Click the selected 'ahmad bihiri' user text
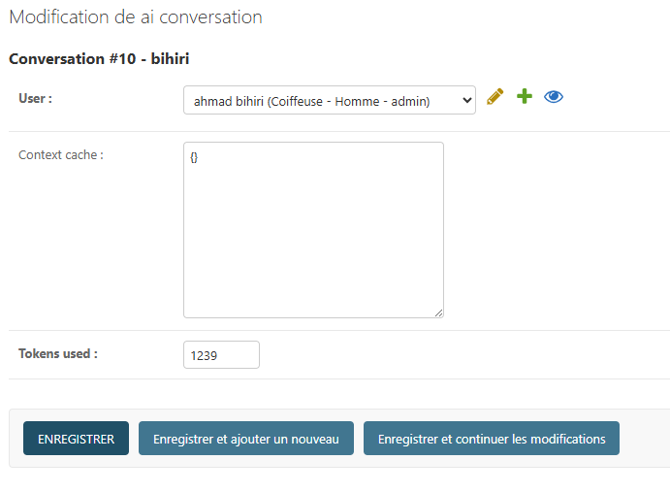670x493 pixels. 311,100
